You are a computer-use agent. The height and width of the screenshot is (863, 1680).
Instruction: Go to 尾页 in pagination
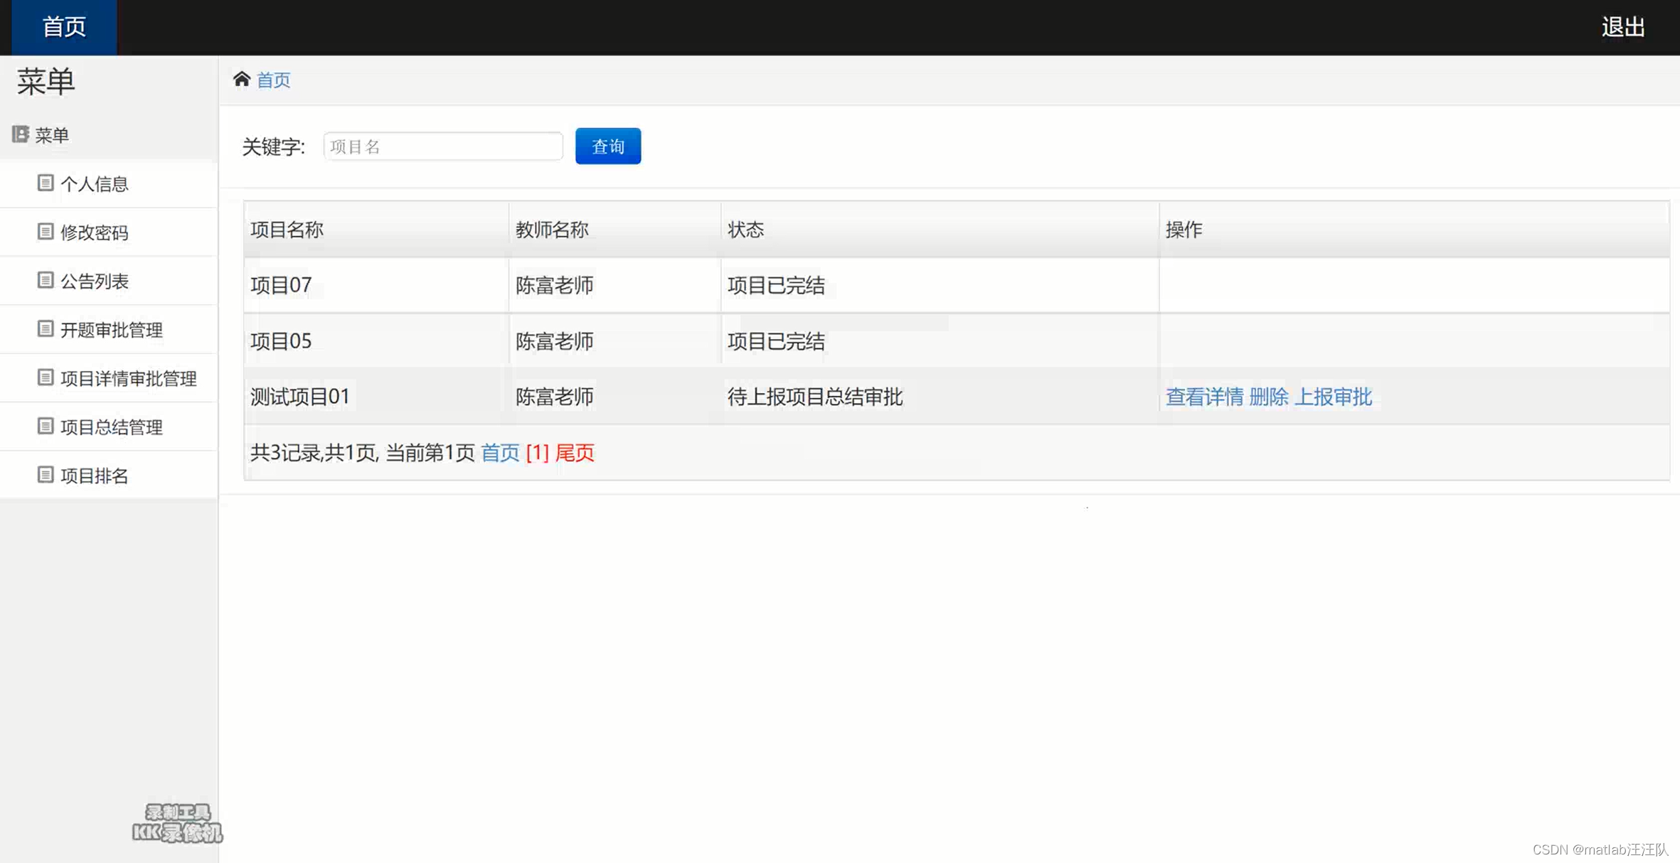[x=574, y=453]
